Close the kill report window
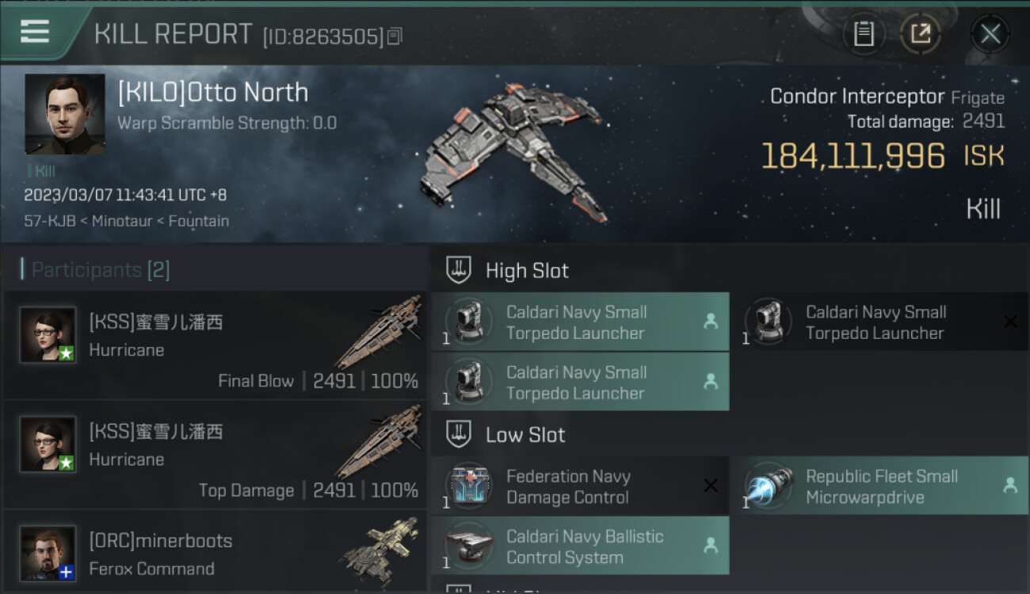This screenshot has height=594, width=1030. click(x=990, y=34)
